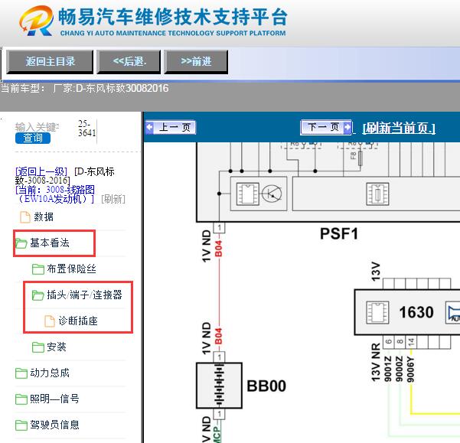Click the chip symbol inside module 1630
This screenshot has width=460, height=443.
[x=377, y=312]
